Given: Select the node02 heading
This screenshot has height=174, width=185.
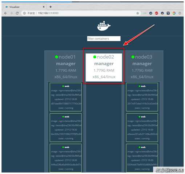Looking at the screenshot, I should click(x=105, y=57).
